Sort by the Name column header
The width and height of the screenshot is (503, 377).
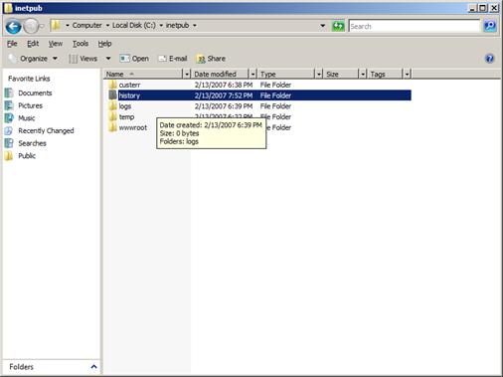(x=143, y=74)
